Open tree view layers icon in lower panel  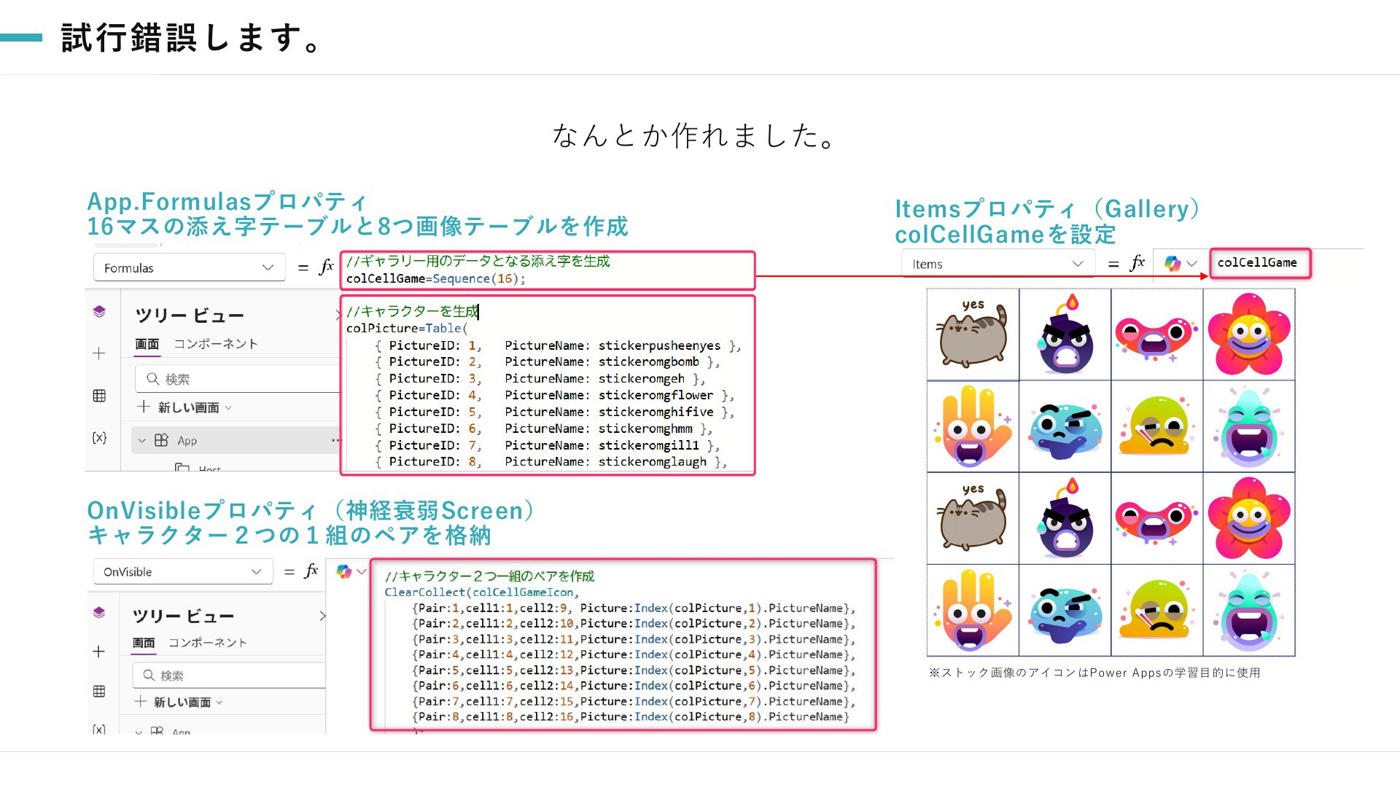99,612
